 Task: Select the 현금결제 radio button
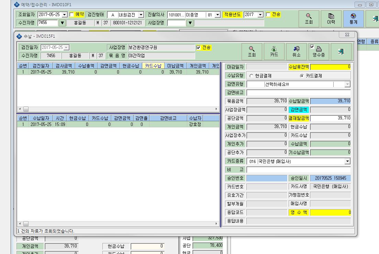point(251,76)
